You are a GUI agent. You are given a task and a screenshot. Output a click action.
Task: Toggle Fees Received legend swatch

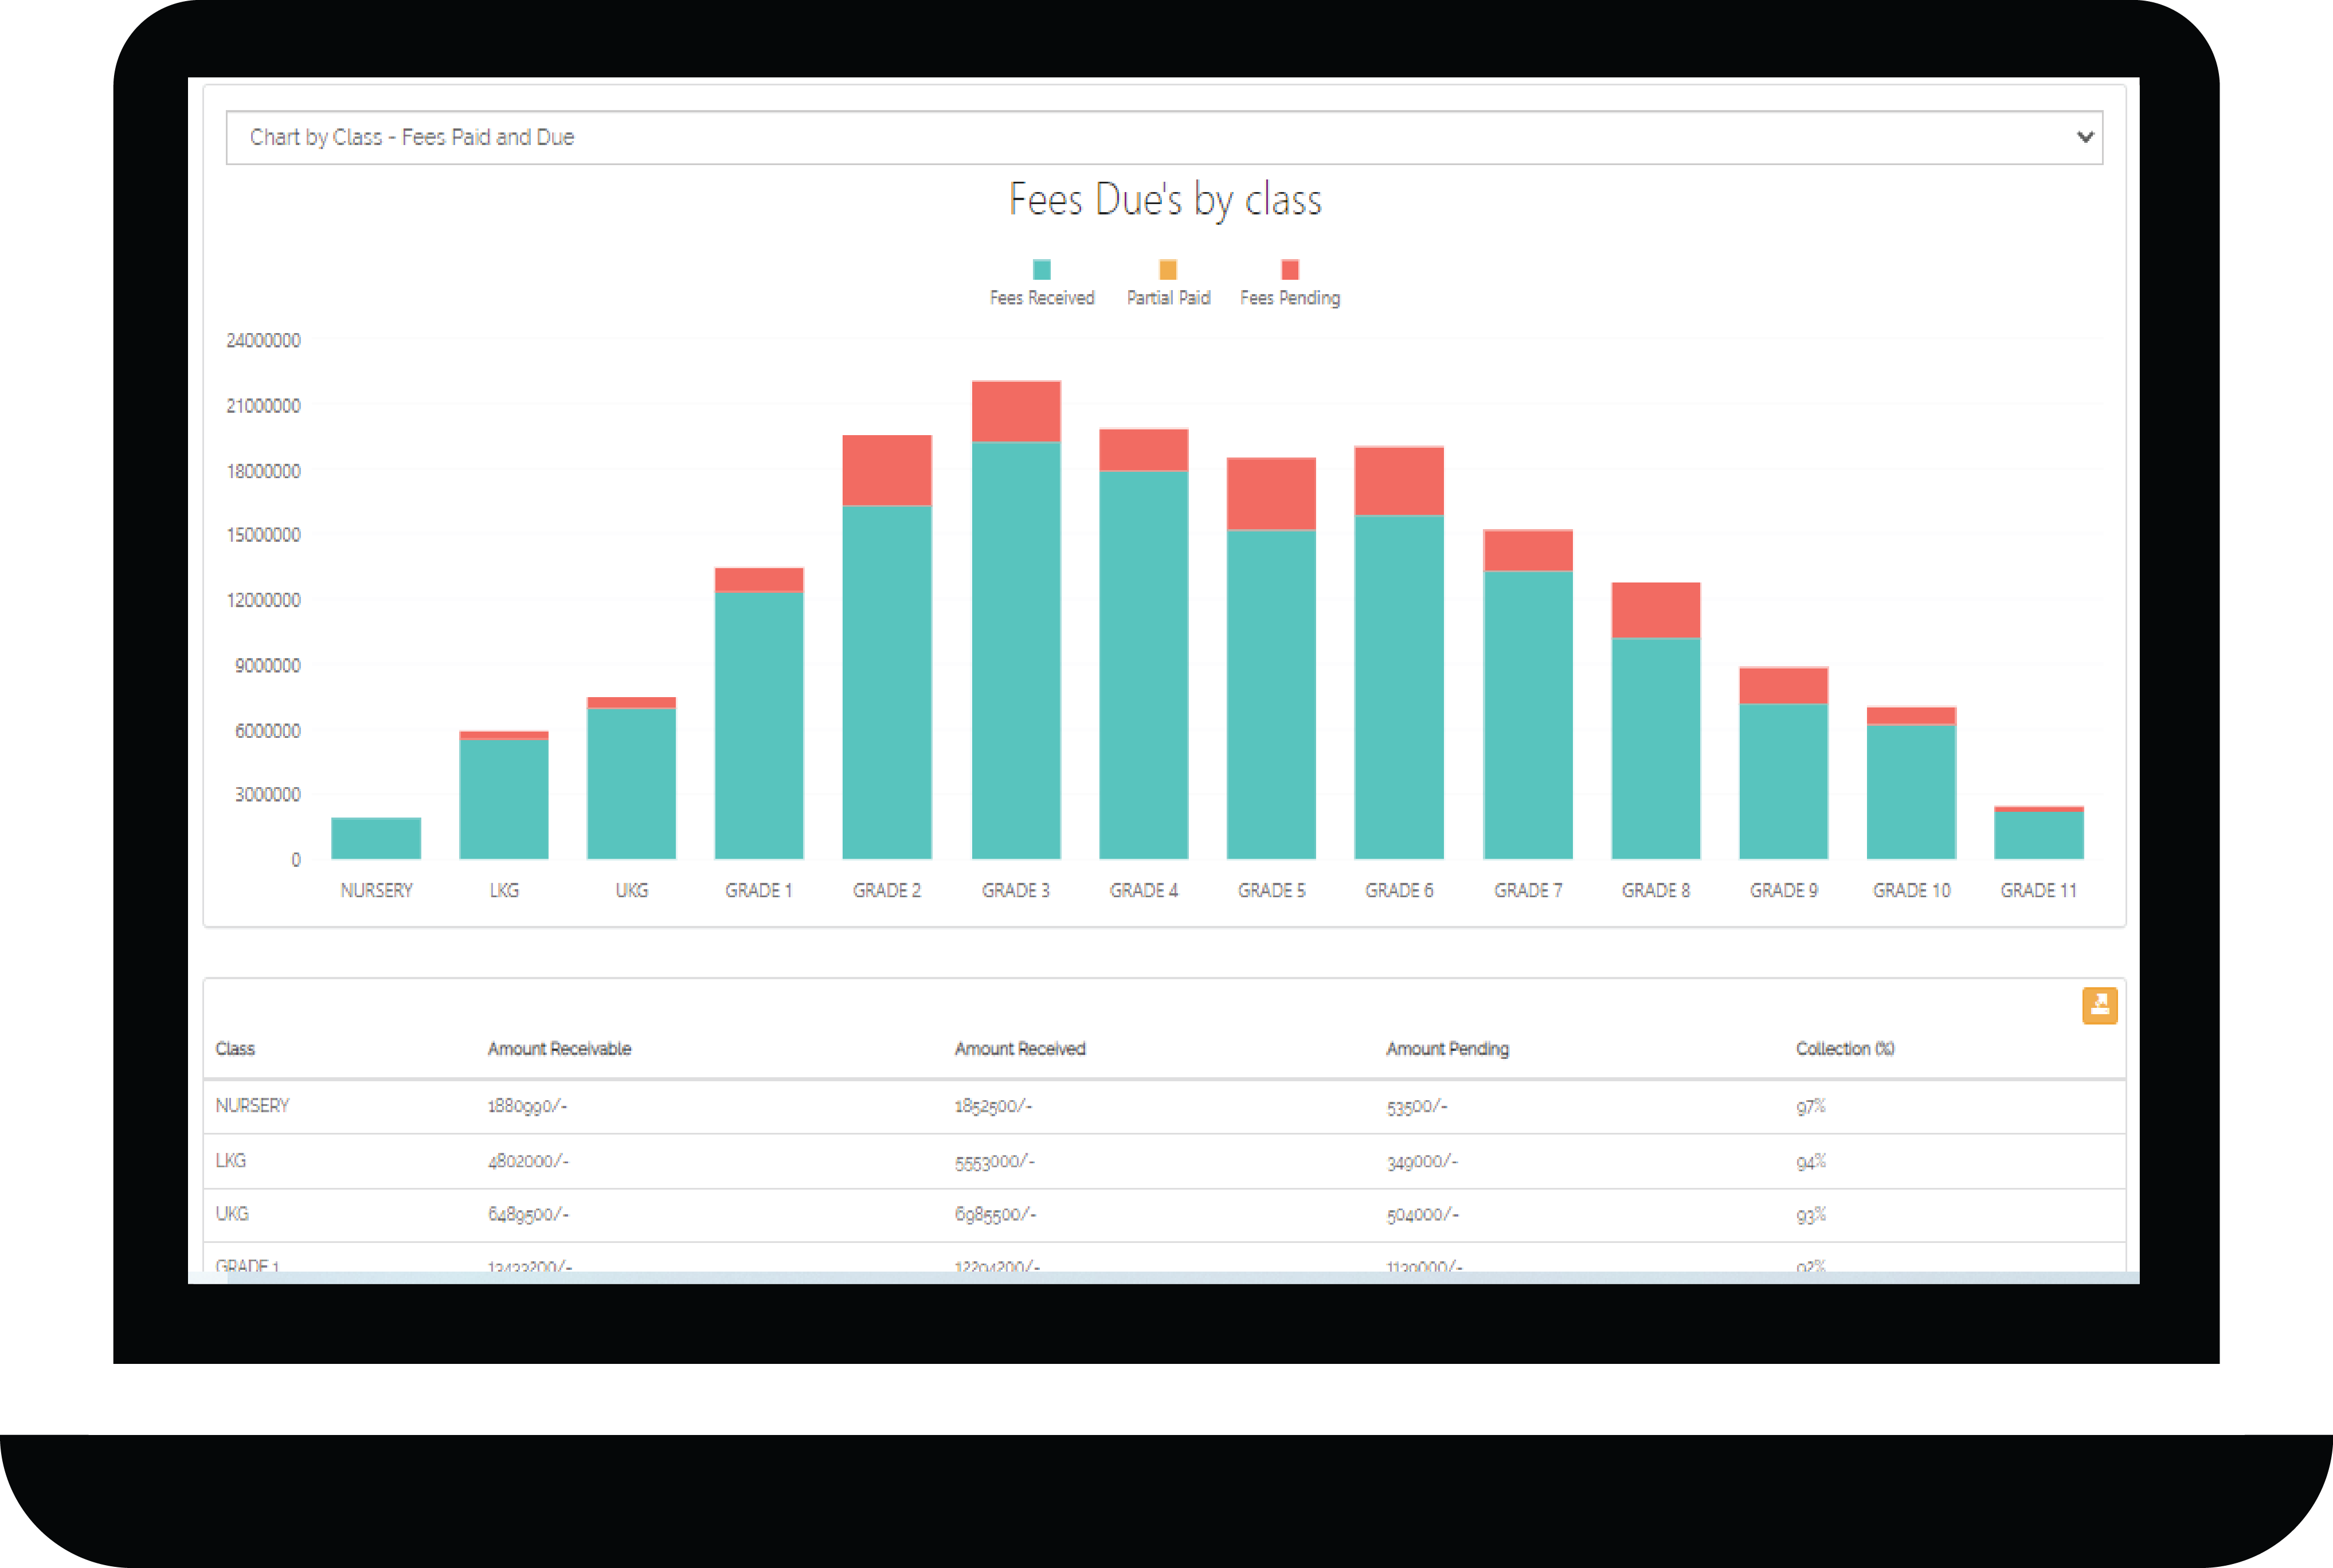pyautogui.click(x=1042, y=269)
